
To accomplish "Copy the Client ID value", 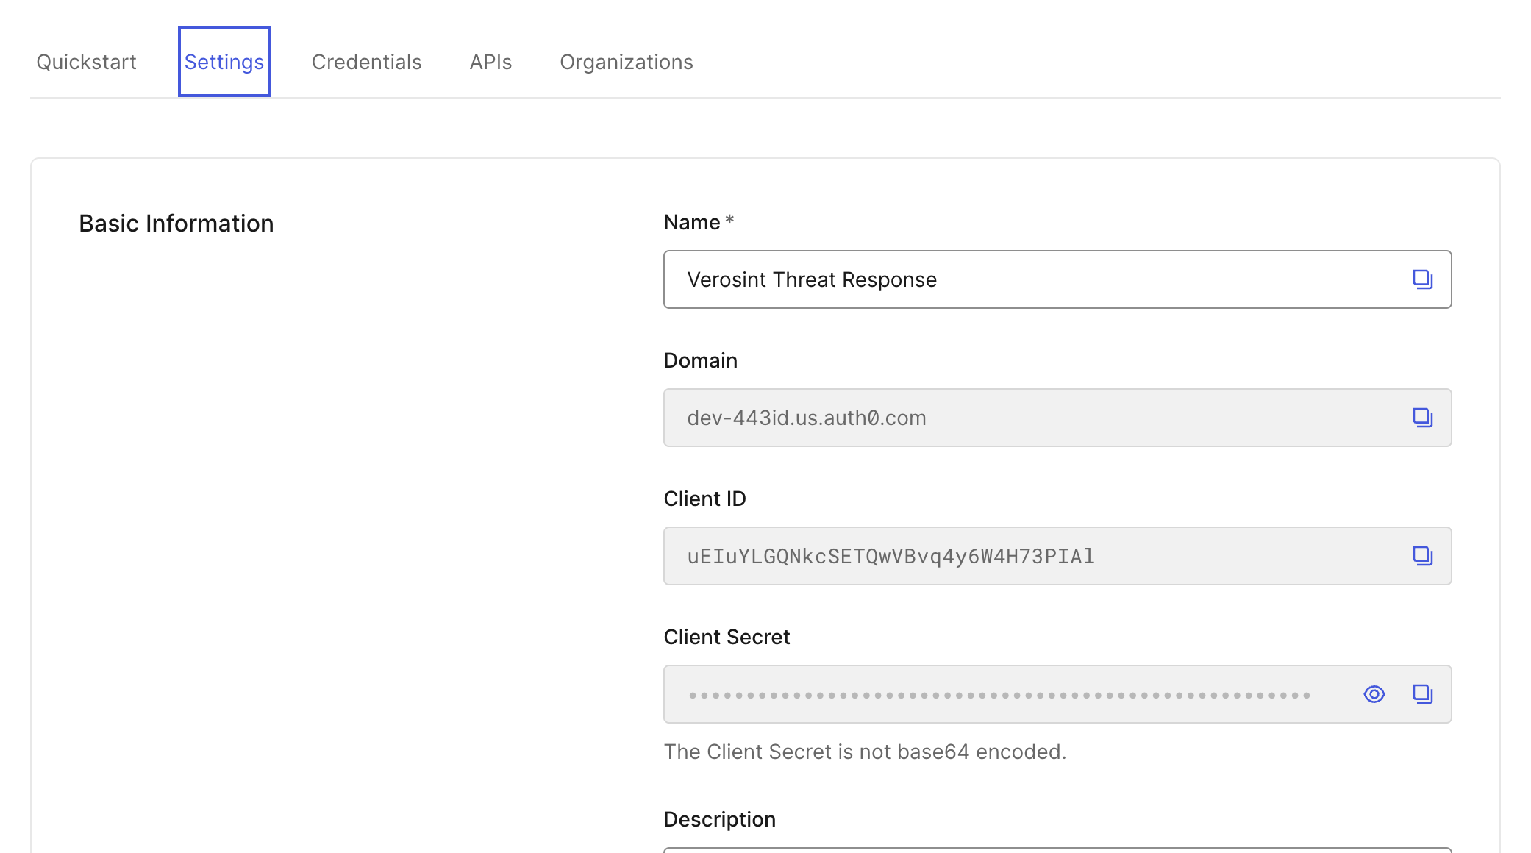I will coord(1422,556).
